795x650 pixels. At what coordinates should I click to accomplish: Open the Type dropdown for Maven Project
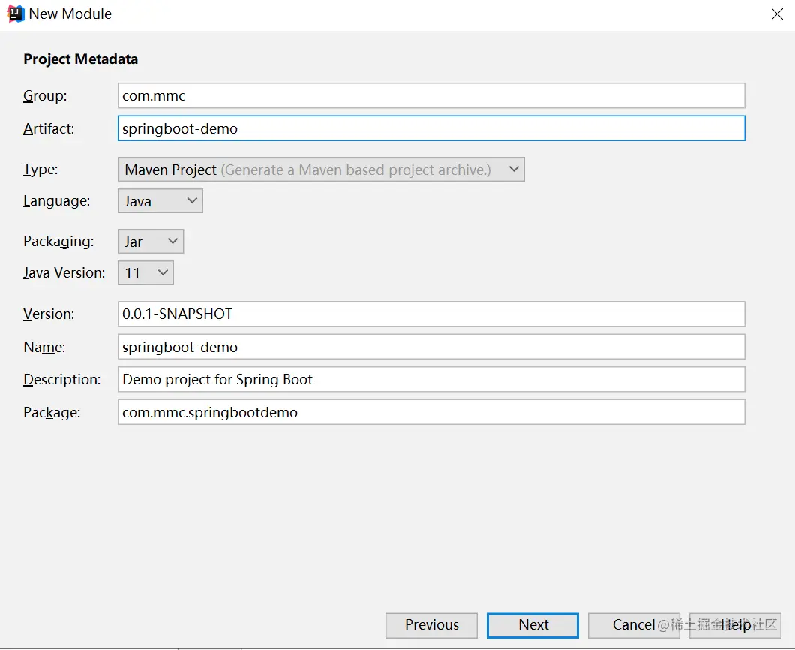coord(321,170)
